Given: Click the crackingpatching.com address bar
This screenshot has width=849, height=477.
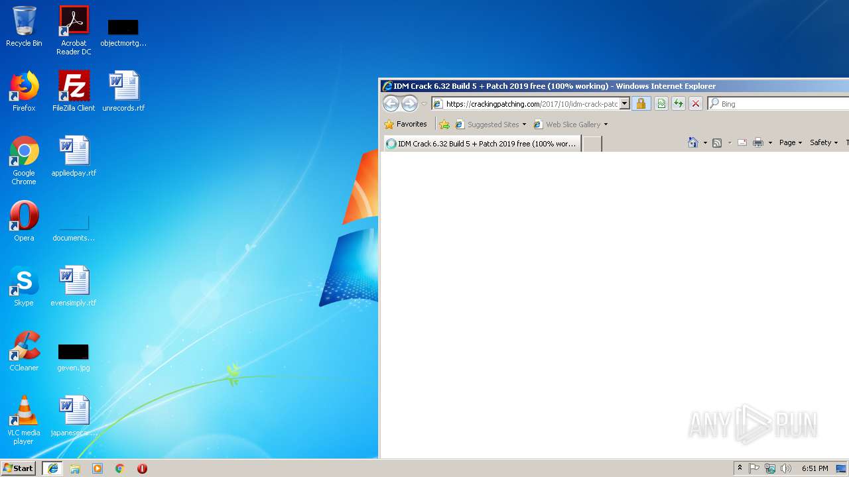Looking at the screenshot, I should click(531, 104).
